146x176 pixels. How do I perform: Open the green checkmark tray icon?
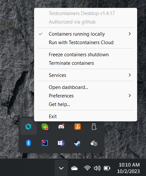(45, 127)
